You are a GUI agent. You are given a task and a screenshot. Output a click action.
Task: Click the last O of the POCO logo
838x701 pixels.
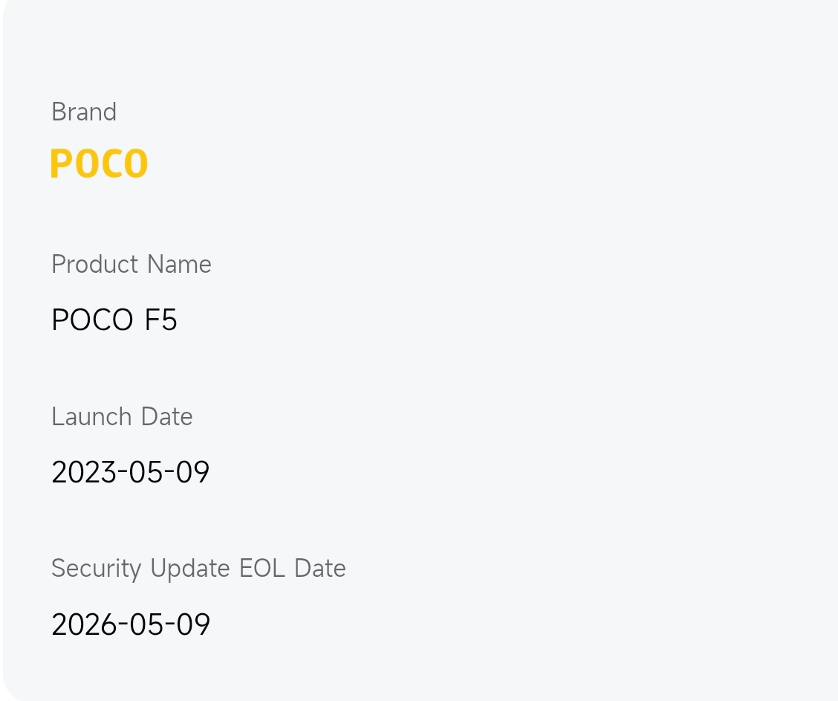coord(135,164)
